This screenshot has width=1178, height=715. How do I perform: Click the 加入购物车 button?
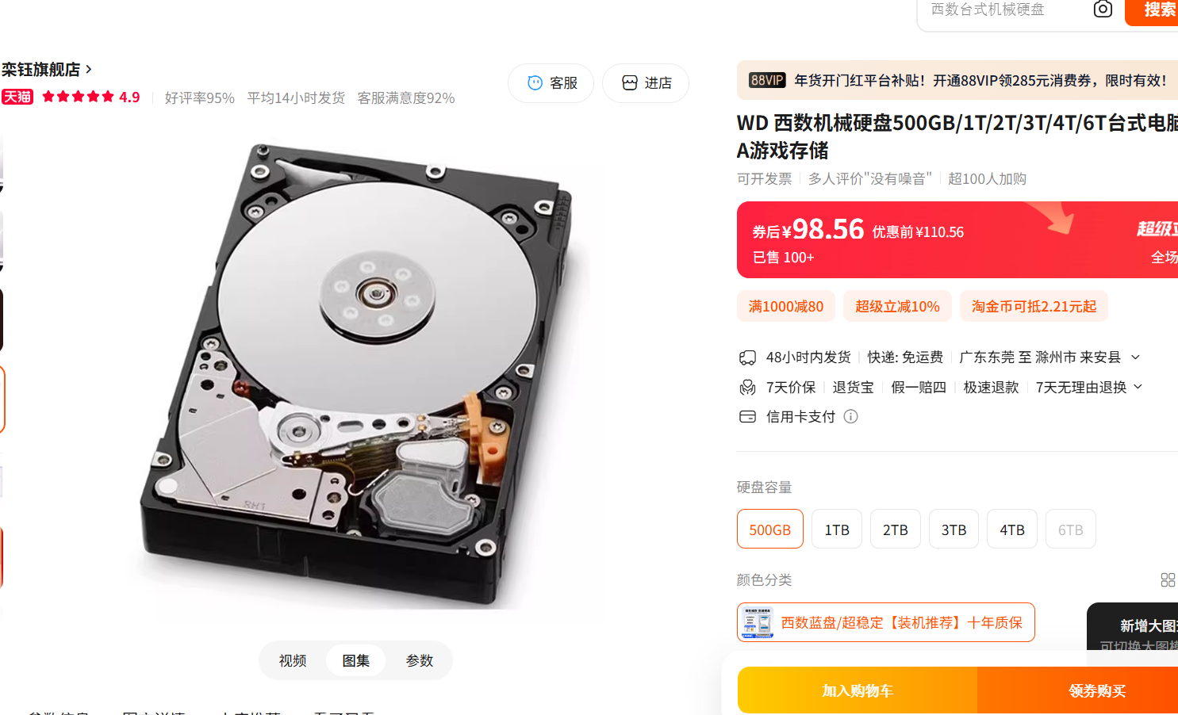(x=858, y=690)
